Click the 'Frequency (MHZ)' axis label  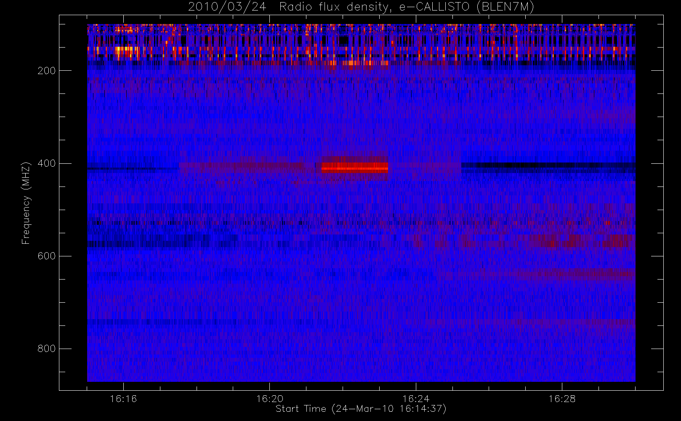pyautogui.click(x=26, y=203)
